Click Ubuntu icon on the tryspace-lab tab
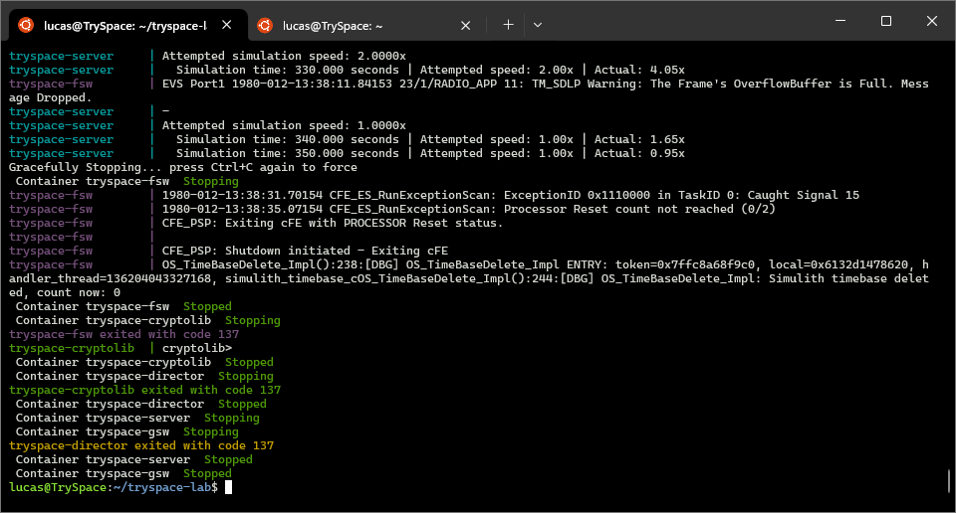This screenshot has width=956, height=513. [x=26, y=25]
